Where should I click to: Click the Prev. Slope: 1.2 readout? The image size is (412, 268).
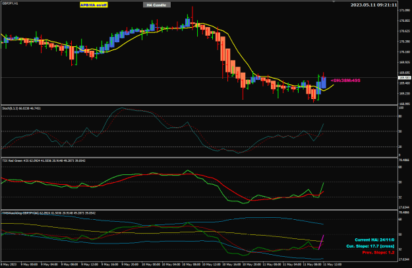tap(378, 252)
